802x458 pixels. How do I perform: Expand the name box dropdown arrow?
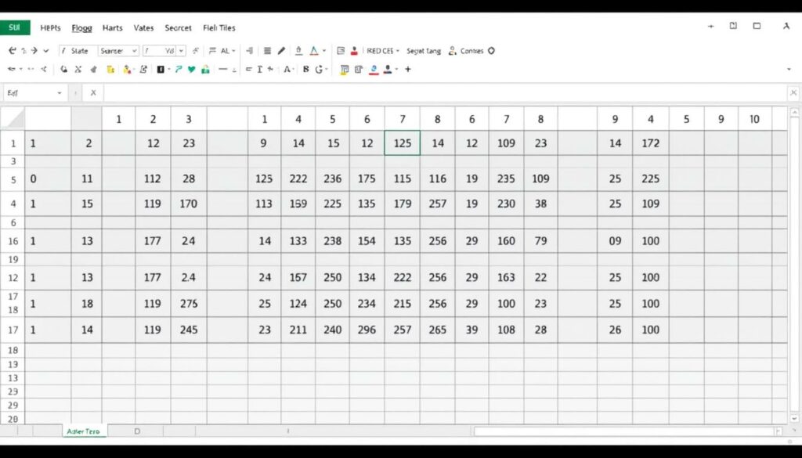60,93
